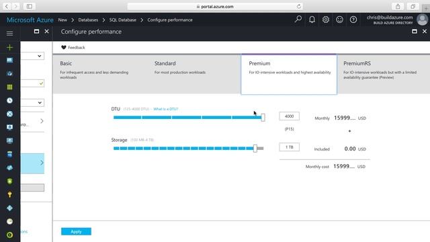Screen dimensions: 430x242
Task: Reload the portal.azure.com page
Action: pos(298,6)
